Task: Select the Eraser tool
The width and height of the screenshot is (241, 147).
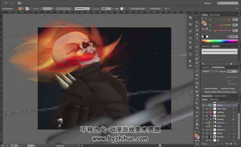Action: [x=197, y=63]
